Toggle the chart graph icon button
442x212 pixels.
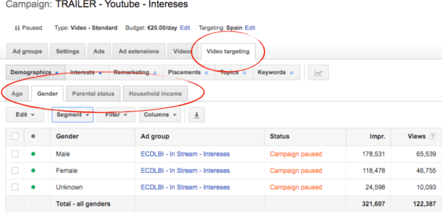[x=318, y=72]
